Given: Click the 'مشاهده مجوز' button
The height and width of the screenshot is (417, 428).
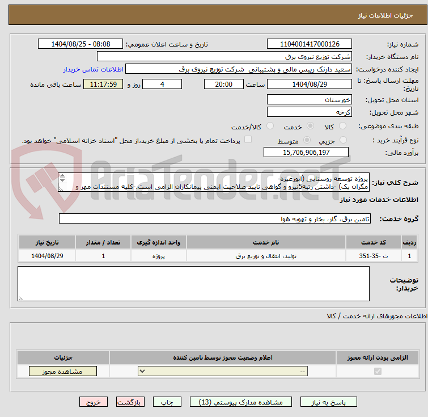Looking at the screenshot, I should point(63,372).
